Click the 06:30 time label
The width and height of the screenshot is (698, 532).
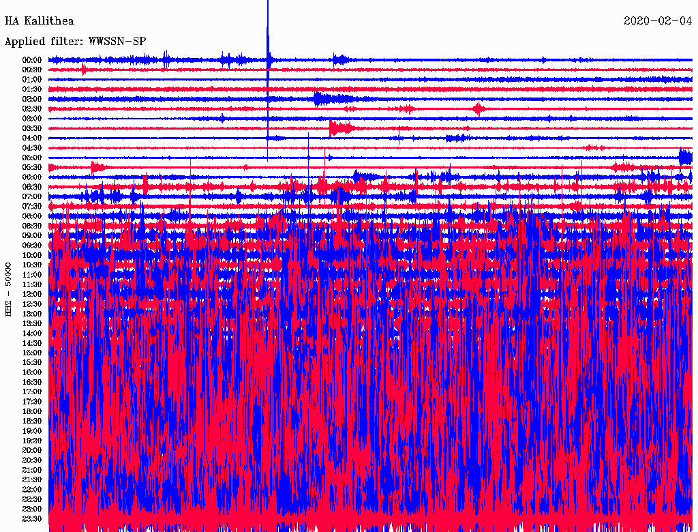click(x=32, y=187)
